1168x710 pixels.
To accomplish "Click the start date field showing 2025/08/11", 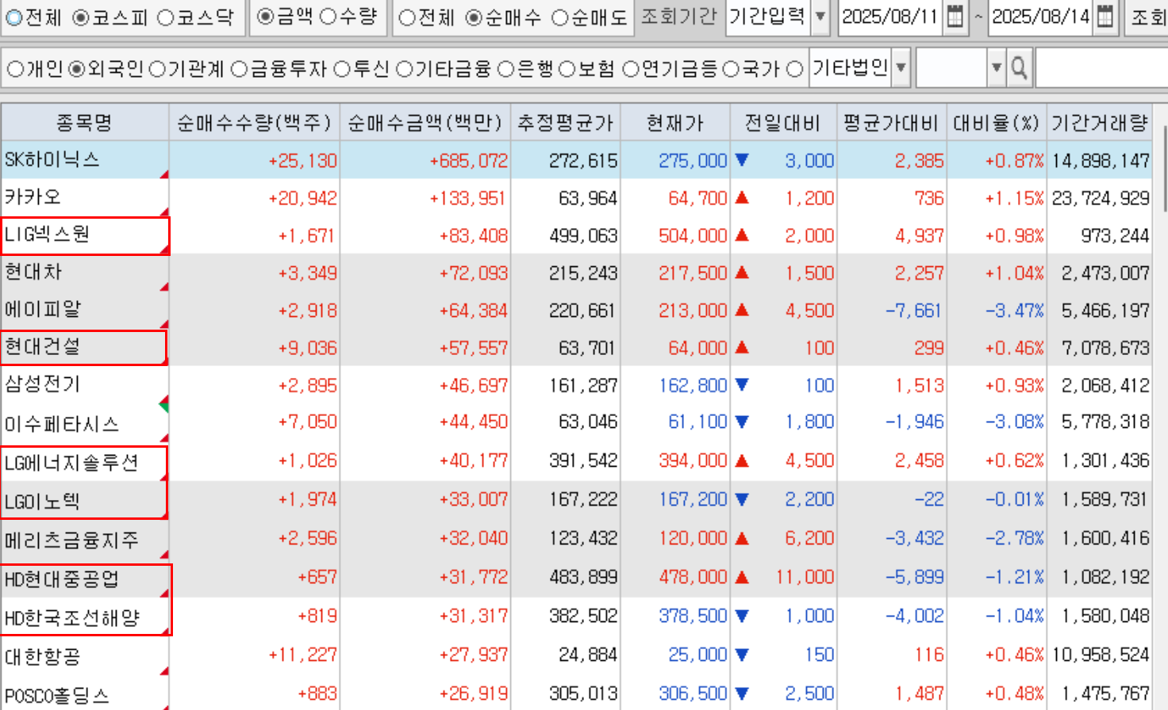I will 889,17.
